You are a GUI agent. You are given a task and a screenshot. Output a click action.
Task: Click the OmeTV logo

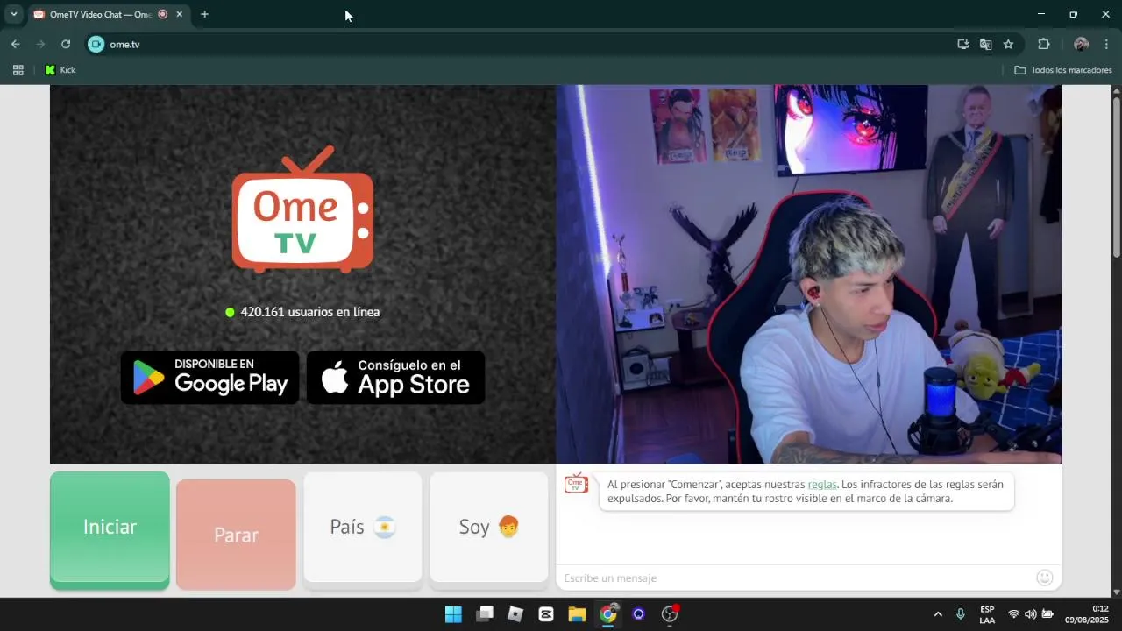[x=302, y=209]
